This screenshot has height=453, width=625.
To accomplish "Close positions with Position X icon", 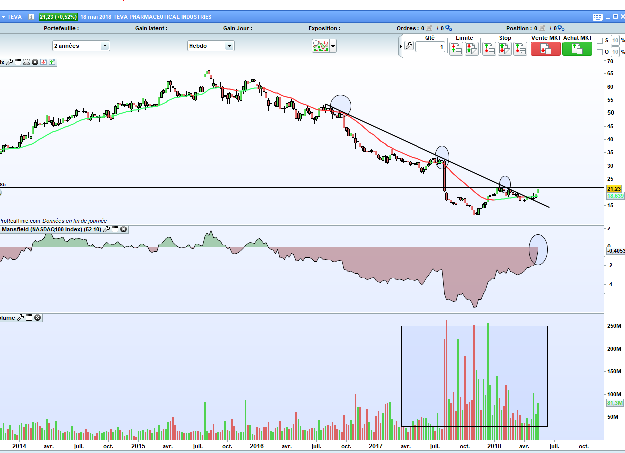I will pos(542,28).
